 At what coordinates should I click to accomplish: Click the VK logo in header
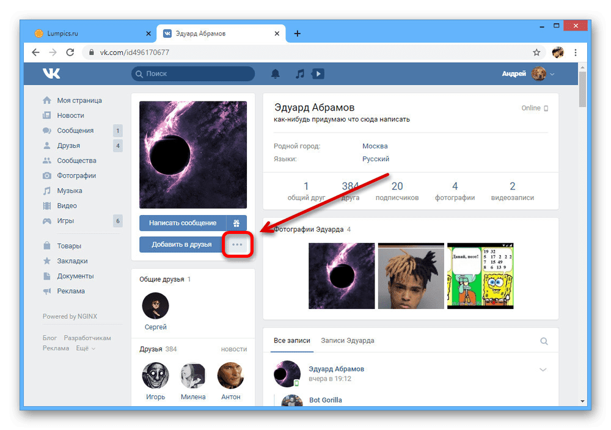tap(51, 73)
